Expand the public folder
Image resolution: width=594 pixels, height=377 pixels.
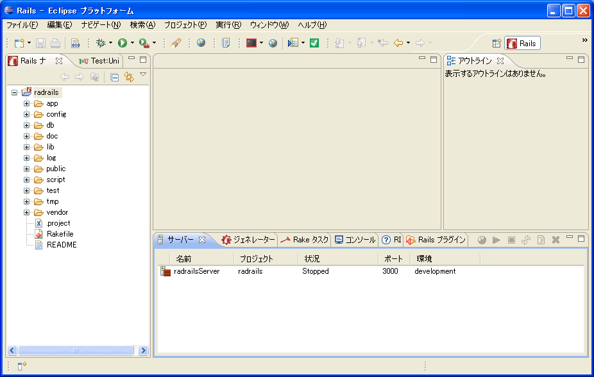point(26,169)
